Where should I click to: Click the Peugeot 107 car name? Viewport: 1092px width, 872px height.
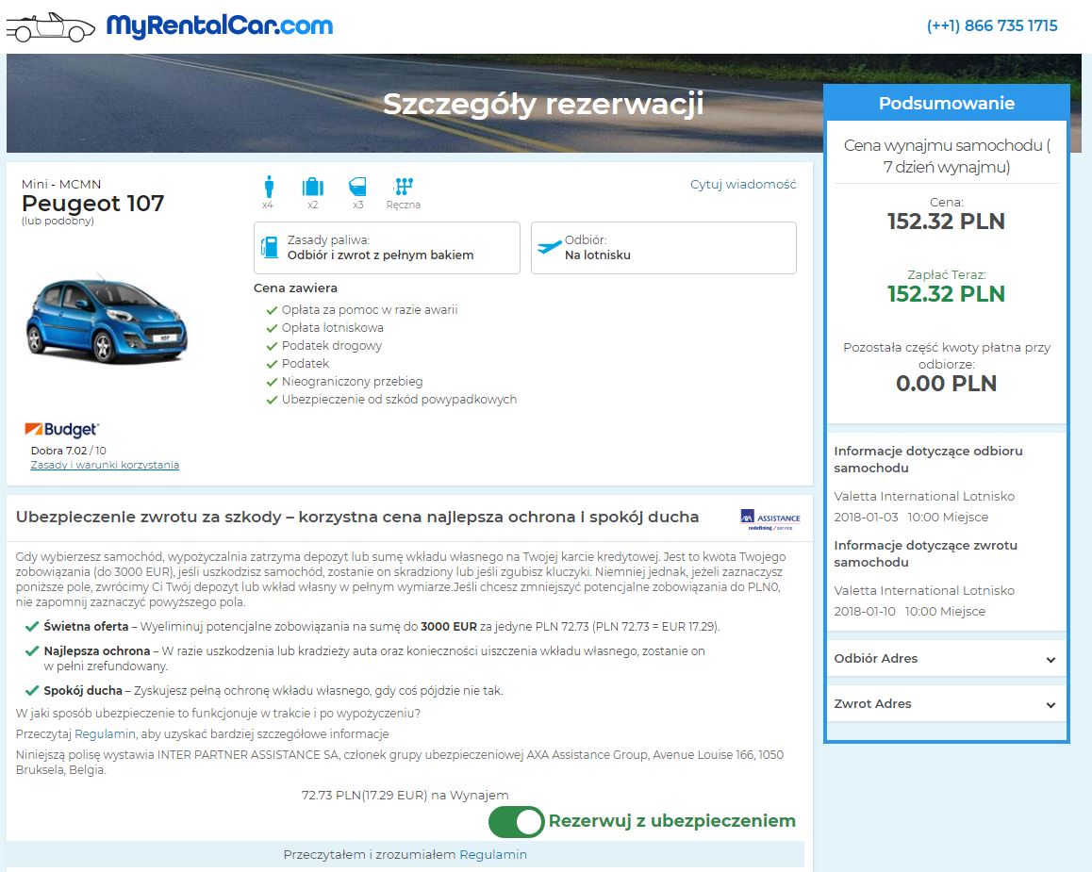point(92,204)
